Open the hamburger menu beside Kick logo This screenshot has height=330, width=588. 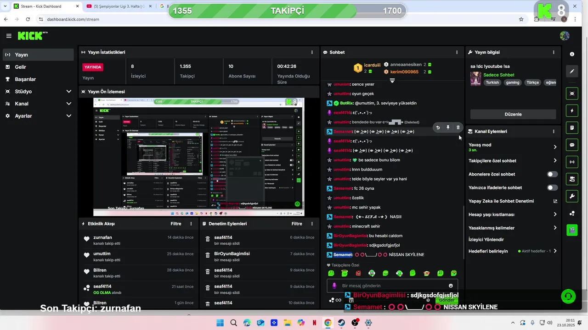point(9,36)
